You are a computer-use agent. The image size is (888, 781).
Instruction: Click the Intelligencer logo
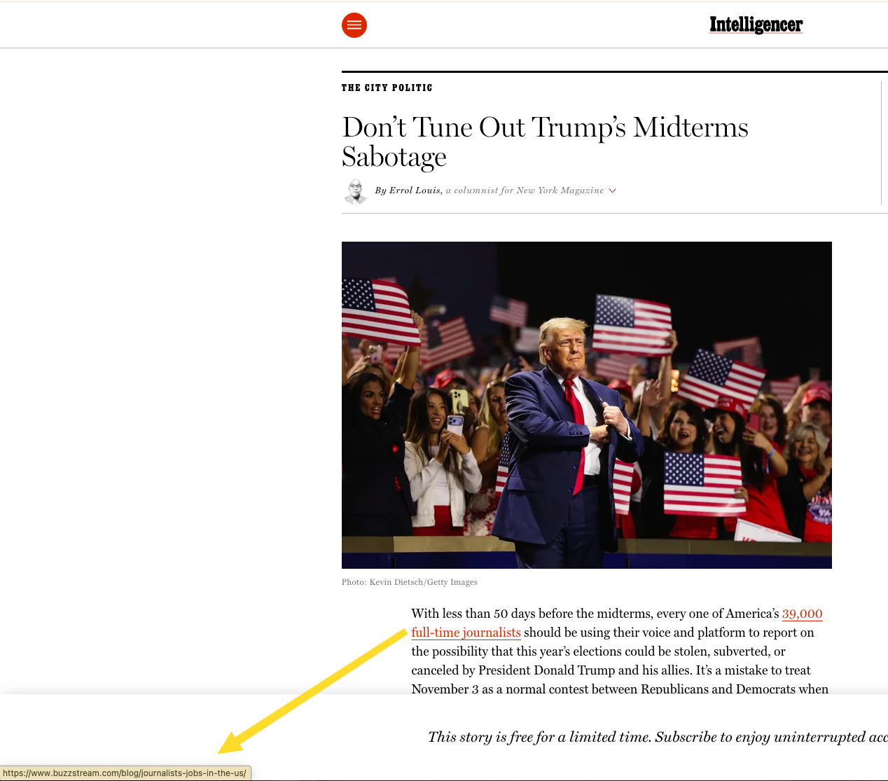pos(756,25)
